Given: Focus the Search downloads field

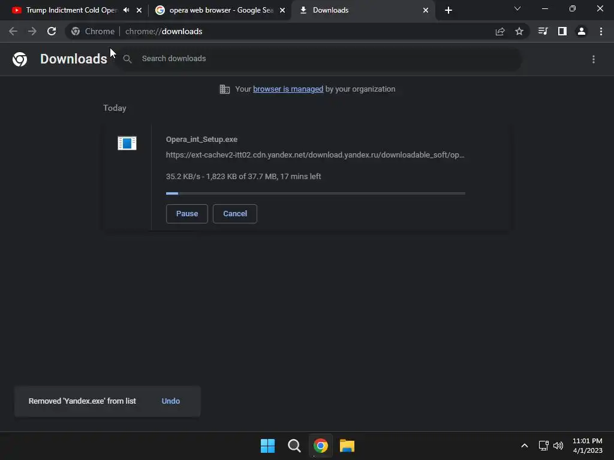Looking at the screenshot, I should click(x=319, y=59).
